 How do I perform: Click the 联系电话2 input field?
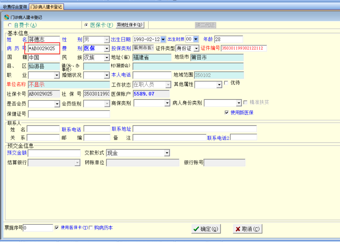pyautogui.click(x=243, y=137)
